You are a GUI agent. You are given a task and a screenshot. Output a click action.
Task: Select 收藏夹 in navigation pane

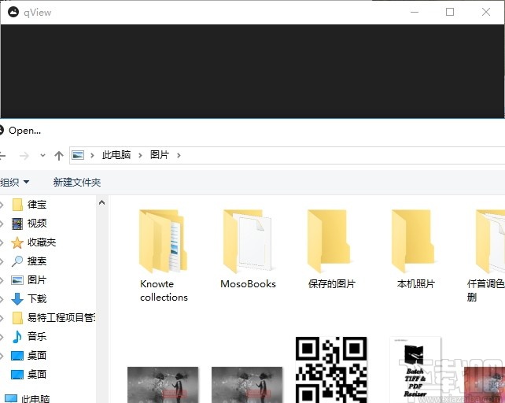pyautogui.click(x=42, y=242)
